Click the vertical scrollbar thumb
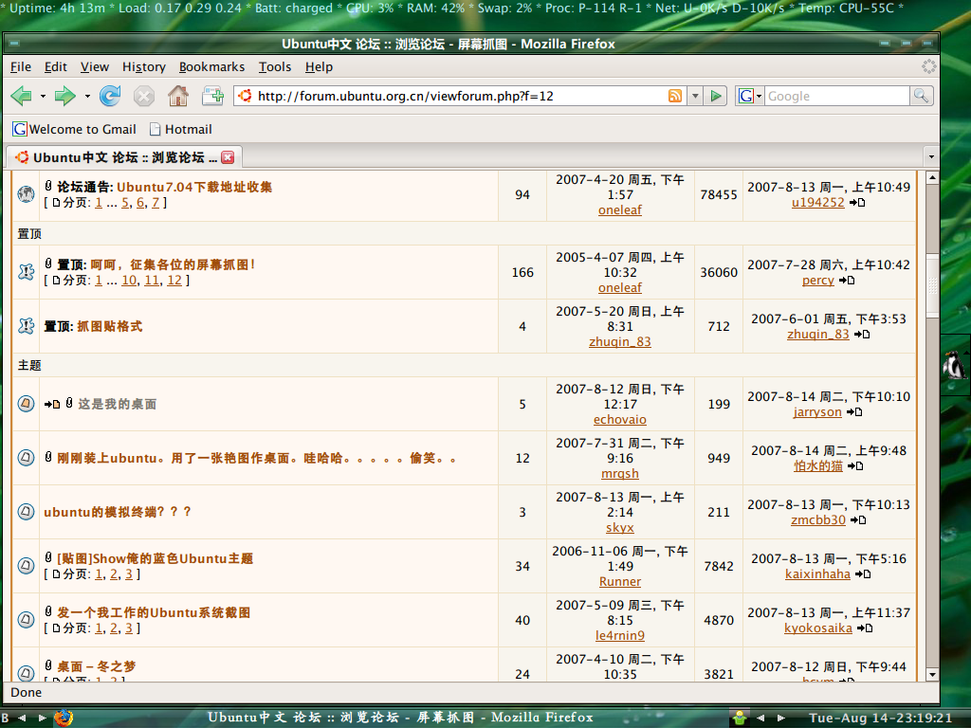The height and width of the screenshot is (728, 971). pyautogui.click(x=932, y=285)
